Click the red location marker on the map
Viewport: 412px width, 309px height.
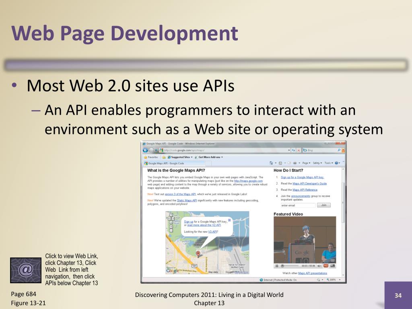point(198,254)
